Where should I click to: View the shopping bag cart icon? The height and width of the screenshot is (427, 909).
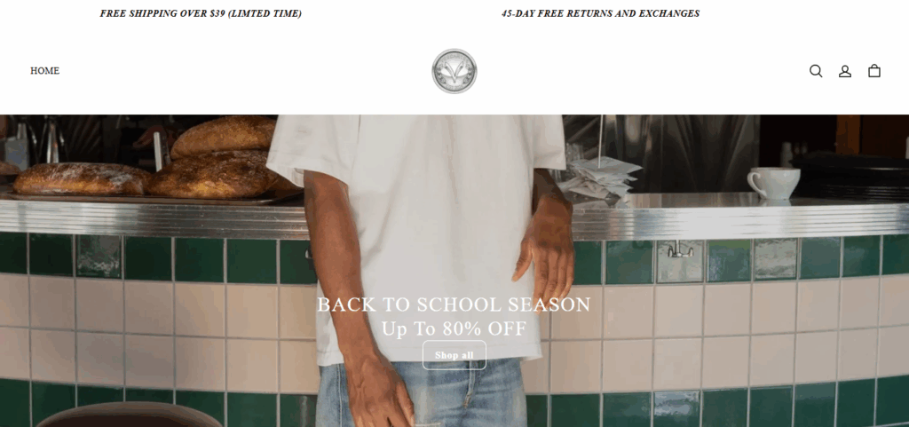[874, 71]
